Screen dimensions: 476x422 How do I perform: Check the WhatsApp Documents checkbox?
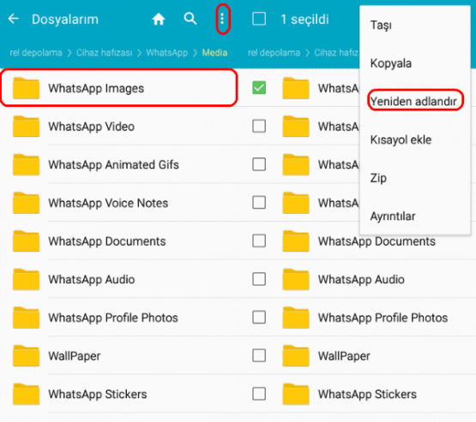(x=259, y=241)
